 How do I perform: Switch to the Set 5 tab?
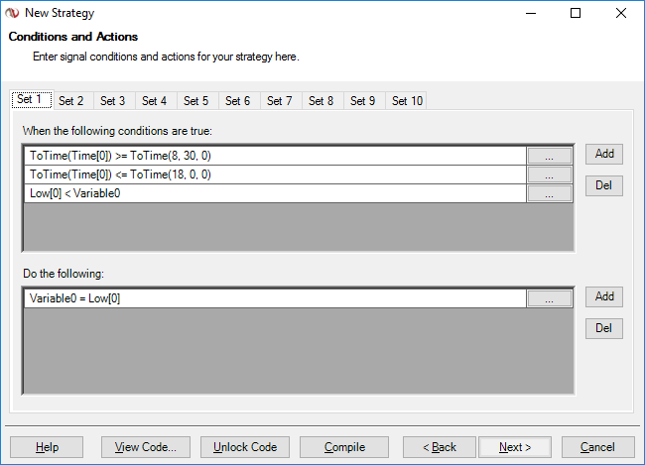pos(196,100)
